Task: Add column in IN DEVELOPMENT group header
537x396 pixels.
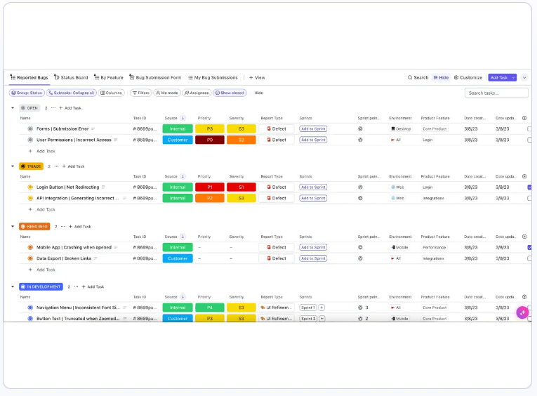Action: (524, 297)
